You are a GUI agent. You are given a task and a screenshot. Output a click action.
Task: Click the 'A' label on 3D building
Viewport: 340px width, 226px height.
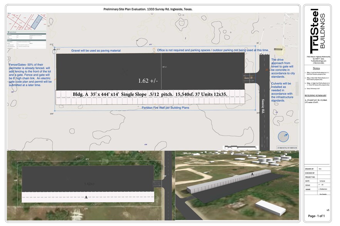[x=252, y=174]
